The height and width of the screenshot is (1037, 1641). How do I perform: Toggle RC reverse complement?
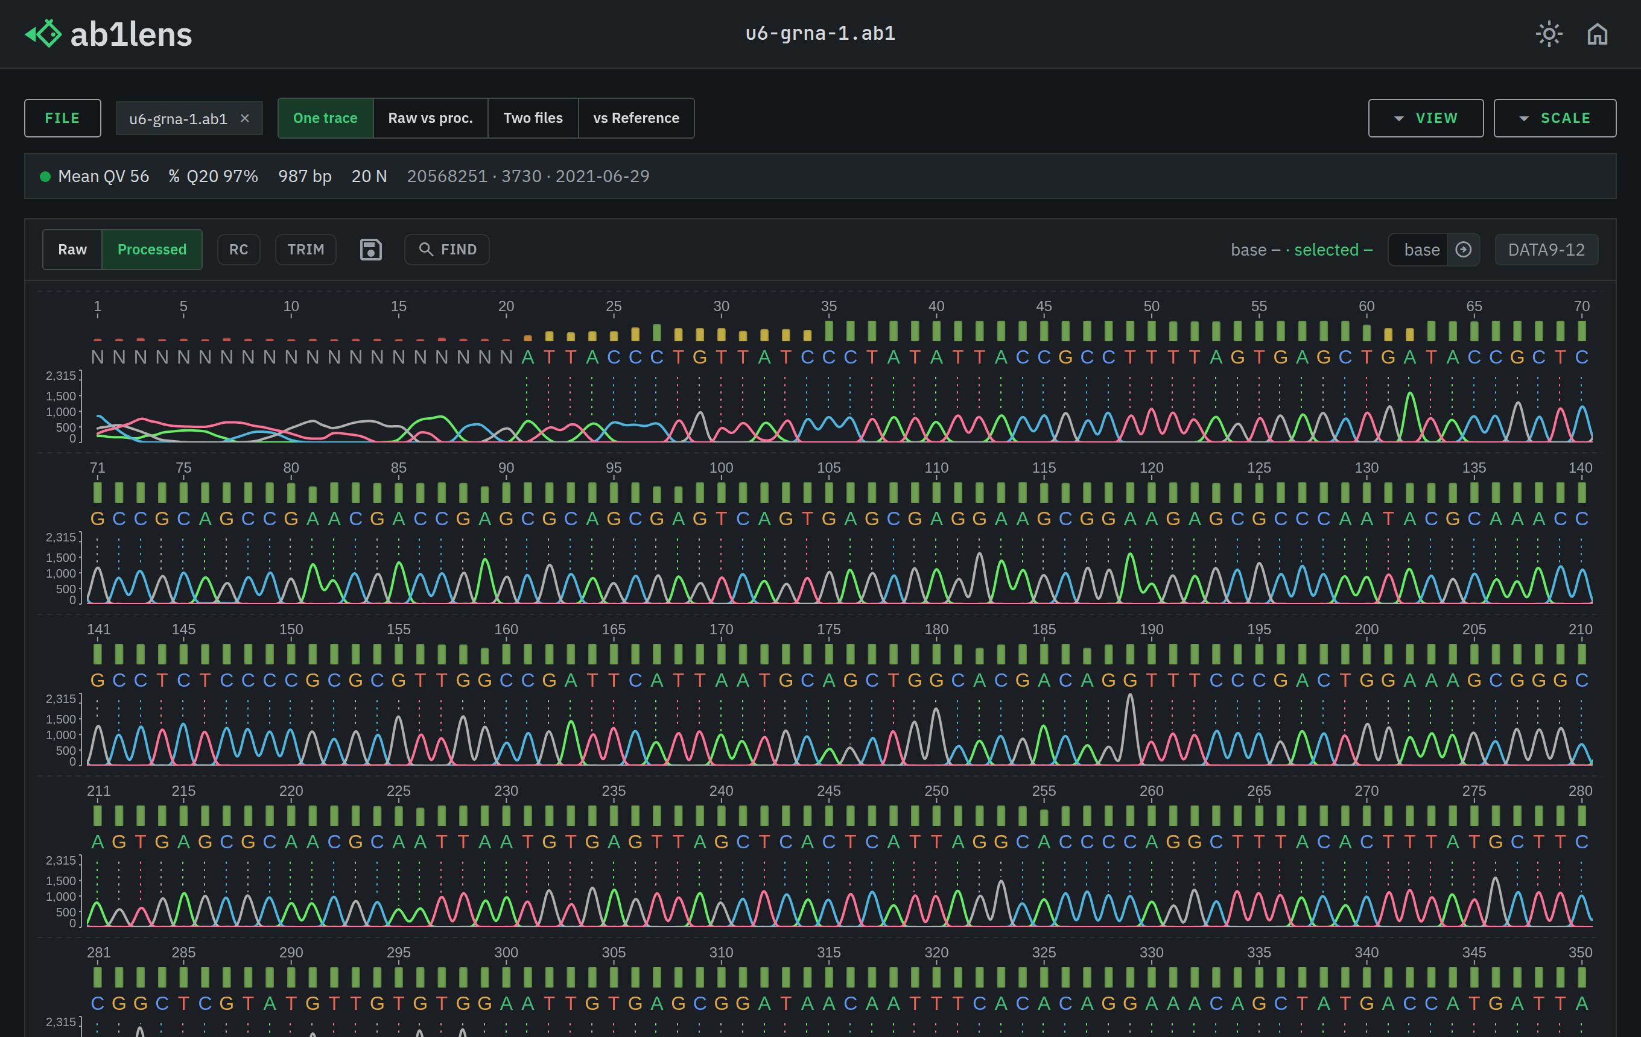(x=238, y=250)
